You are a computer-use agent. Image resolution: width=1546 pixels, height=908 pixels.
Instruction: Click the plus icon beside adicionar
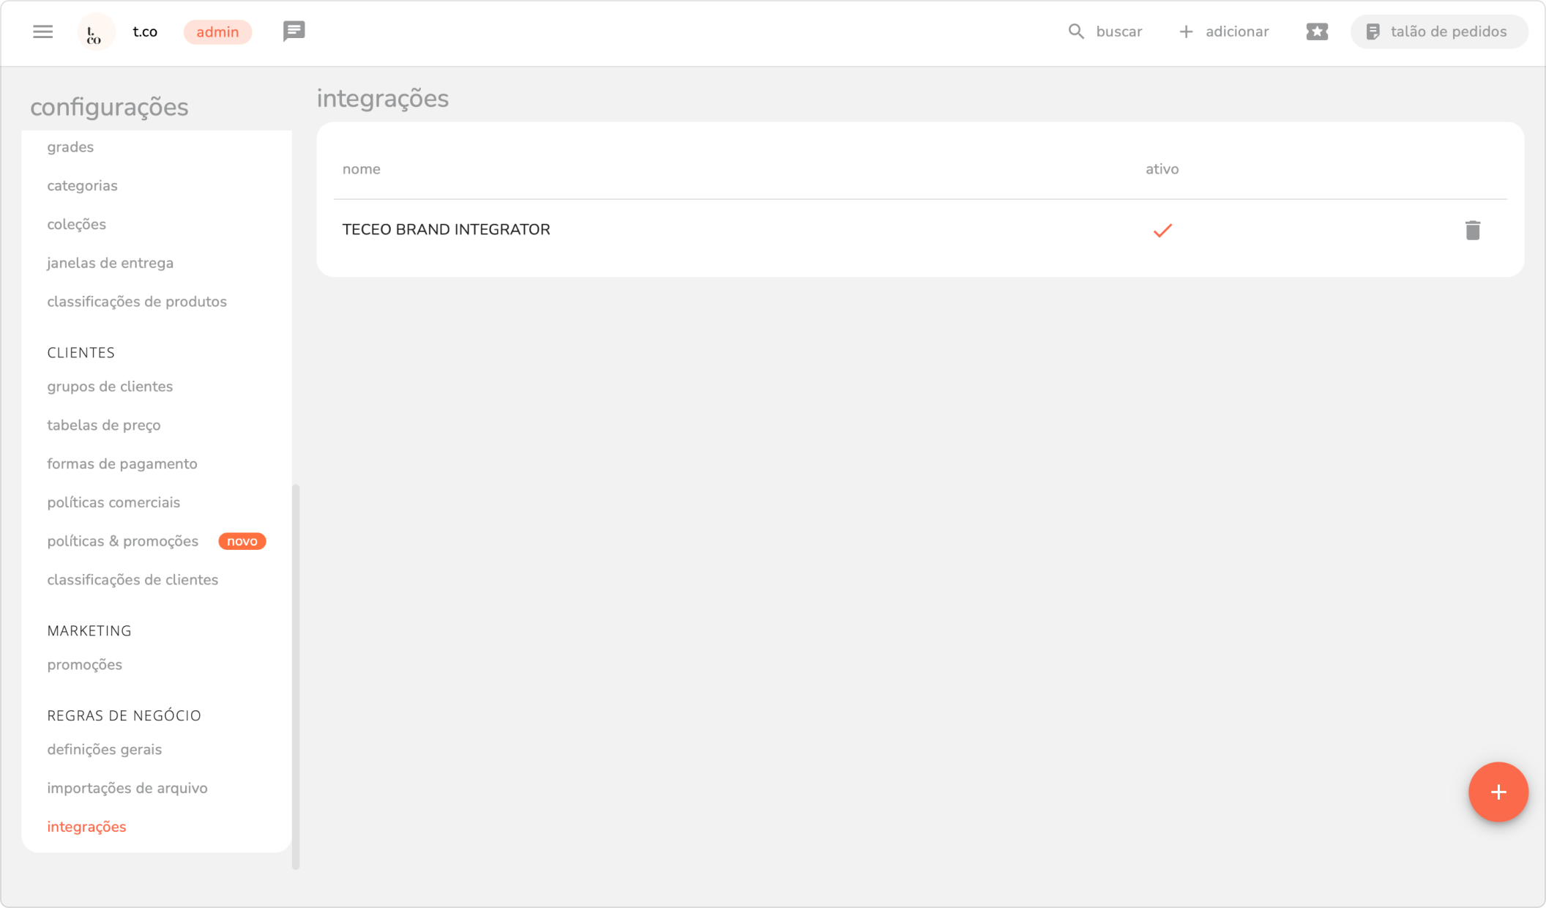[x=1186, y=31]
